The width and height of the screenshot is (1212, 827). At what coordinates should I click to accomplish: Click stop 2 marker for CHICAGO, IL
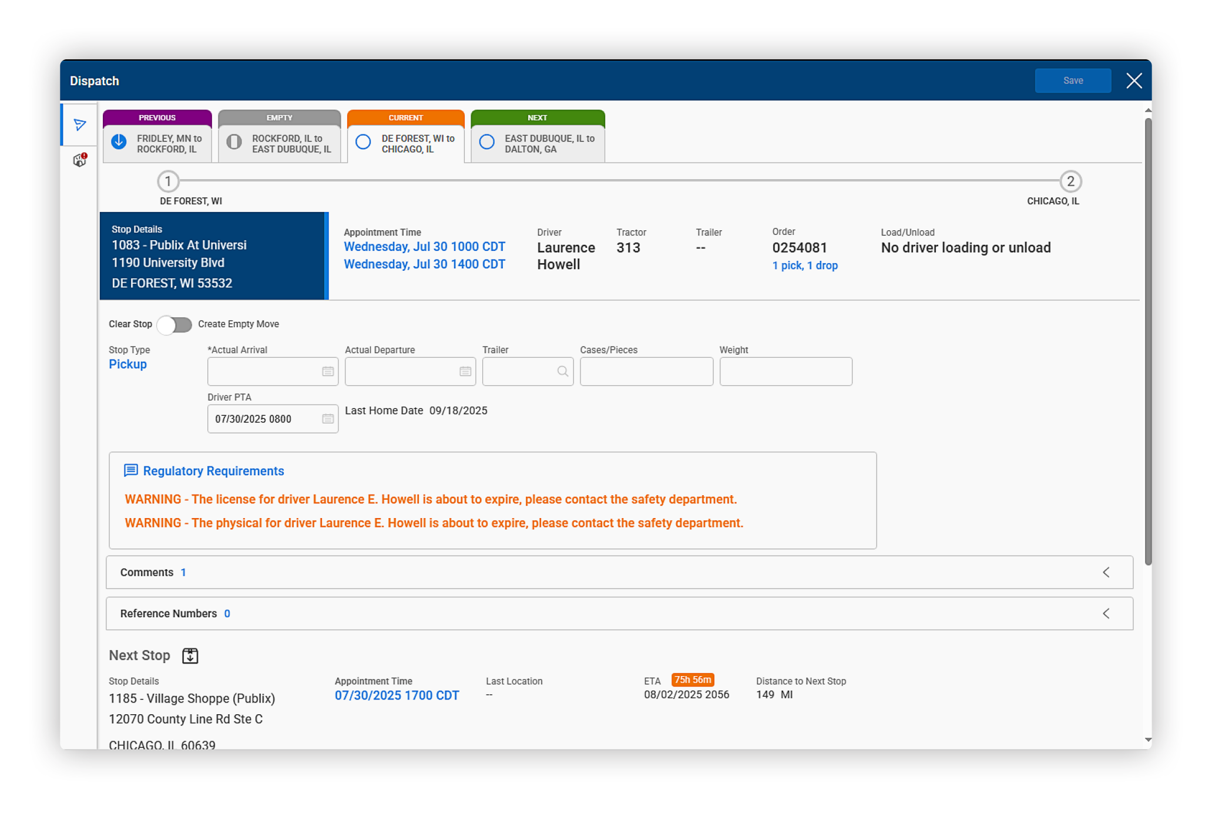point(1070,181)
